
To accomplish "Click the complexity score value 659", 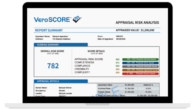I will [118, 73].
